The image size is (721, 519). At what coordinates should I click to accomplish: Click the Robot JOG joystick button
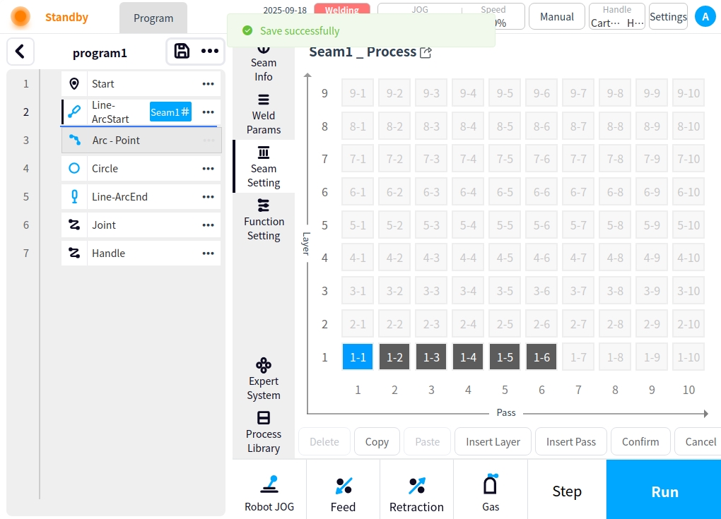[x=269, y=492]
